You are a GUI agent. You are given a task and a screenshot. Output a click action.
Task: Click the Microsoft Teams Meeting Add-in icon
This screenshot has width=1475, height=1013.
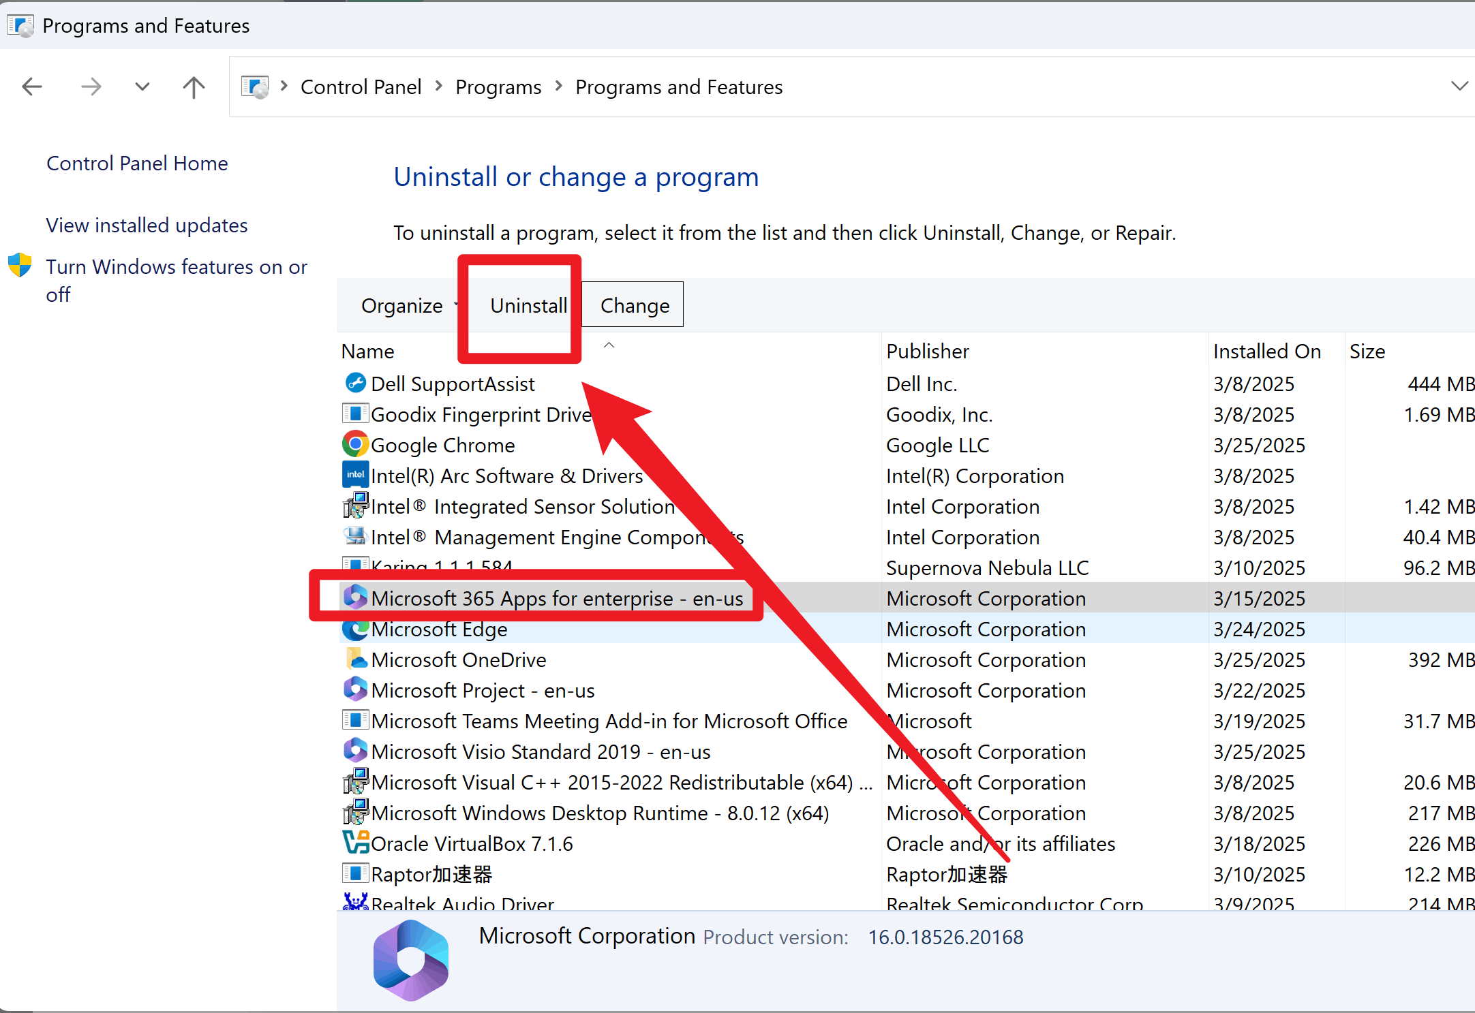coord(355,720)
